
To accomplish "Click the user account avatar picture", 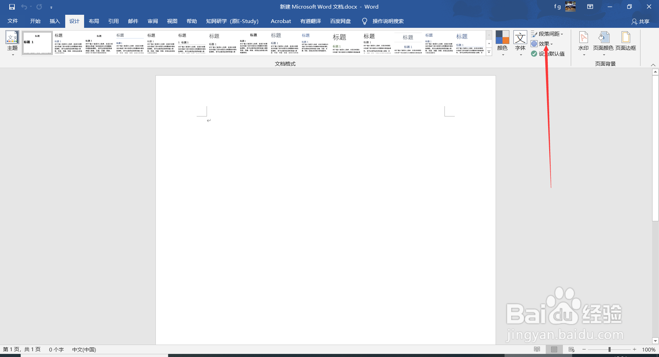I will (x=570, y=7).
